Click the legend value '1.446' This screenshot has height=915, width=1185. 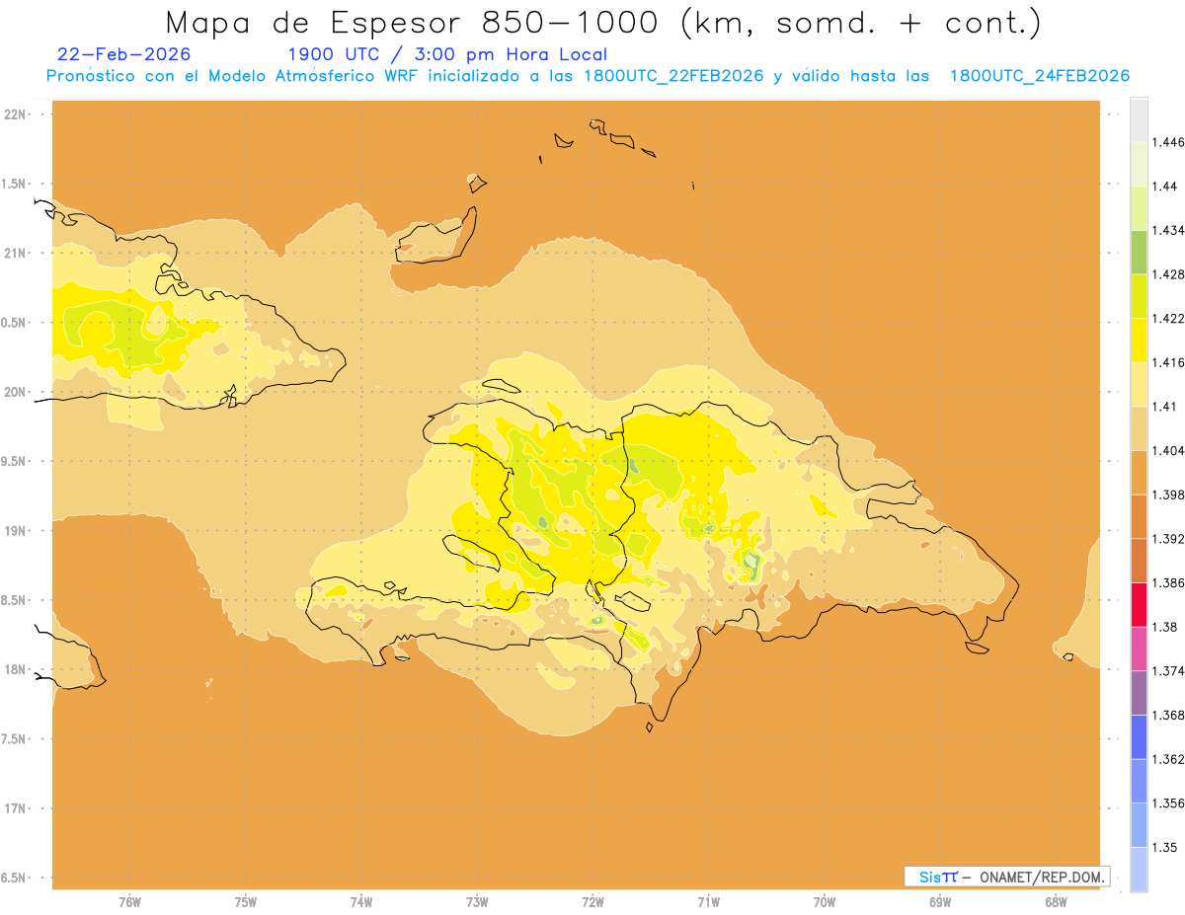pyautogui.click(x=1168, y=142)
